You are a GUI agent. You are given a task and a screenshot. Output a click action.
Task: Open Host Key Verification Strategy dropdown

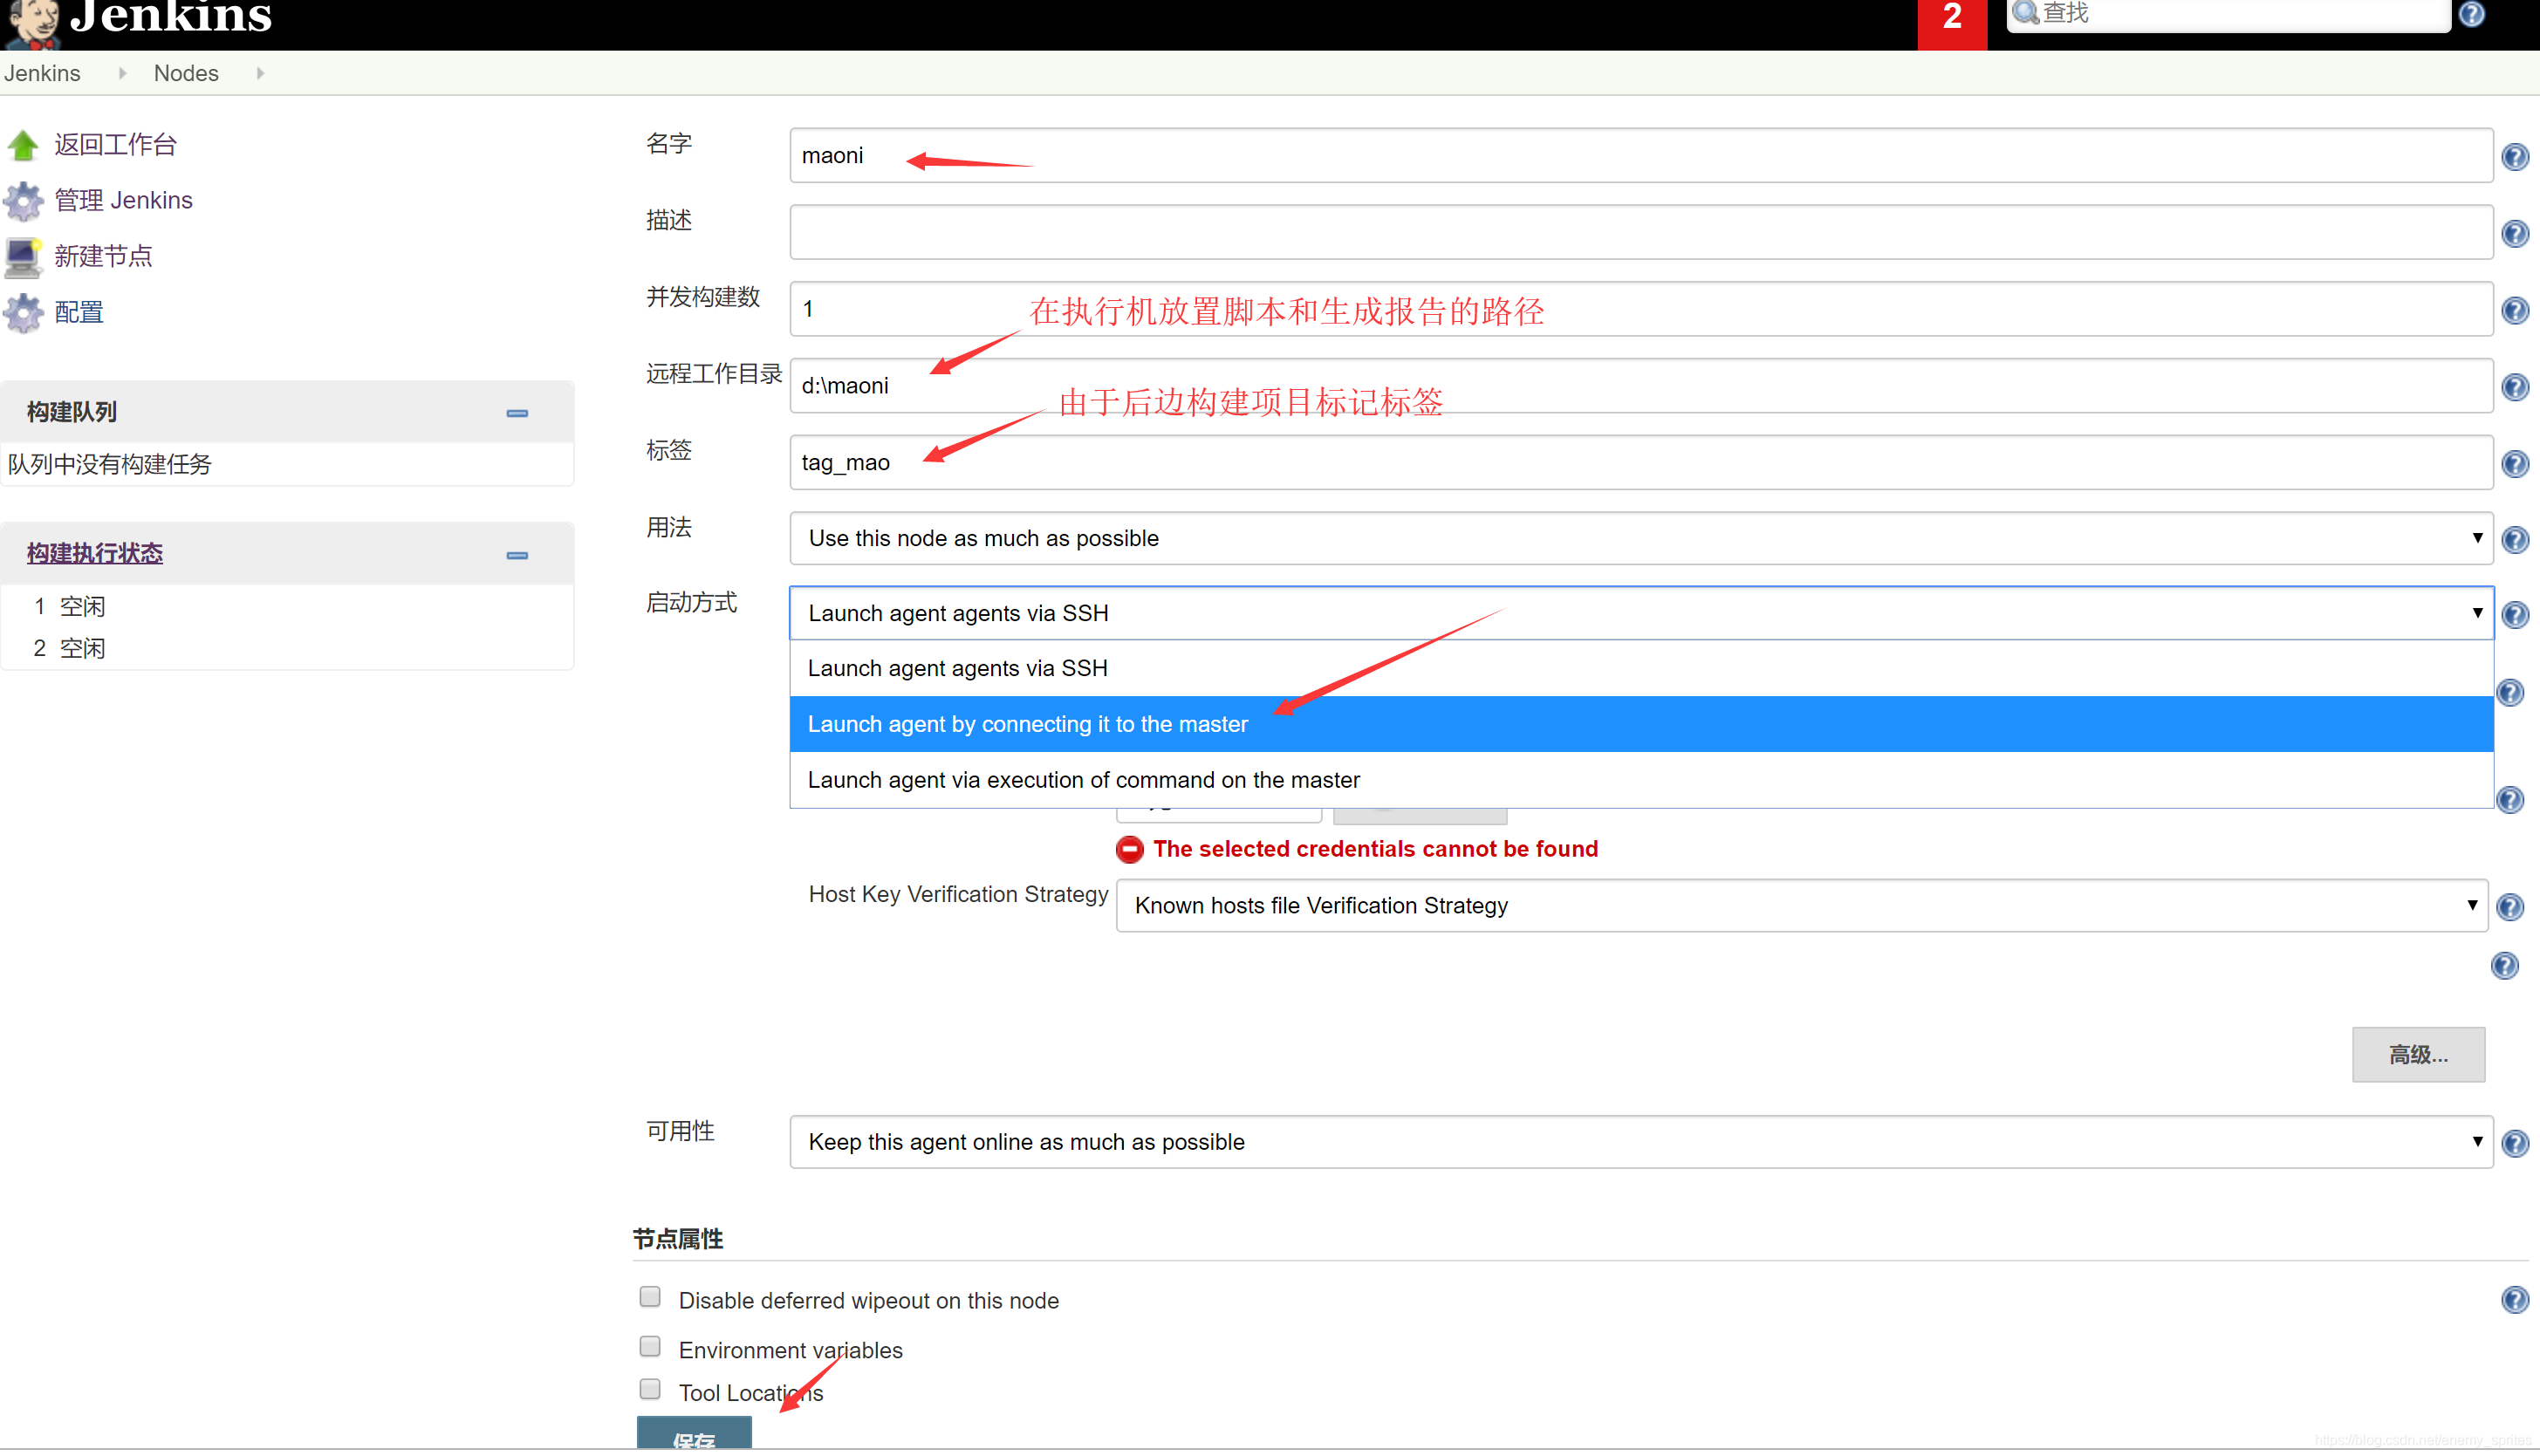(x=1800, y=905)
